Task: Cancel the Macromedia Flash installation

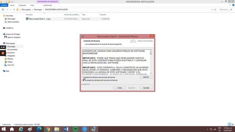Action: [x=146, y=88]
